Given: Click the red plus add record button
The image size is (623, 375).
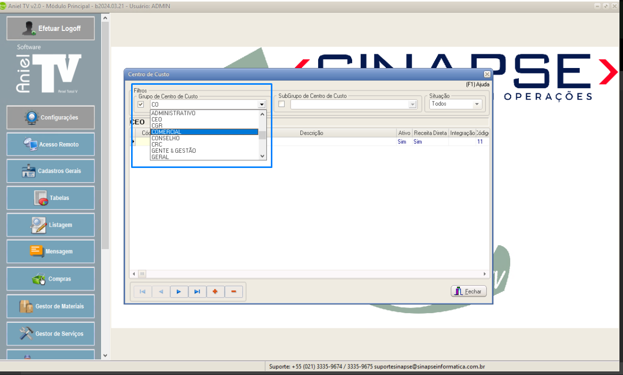Looking at the screenshot, I should pos(215,292).
